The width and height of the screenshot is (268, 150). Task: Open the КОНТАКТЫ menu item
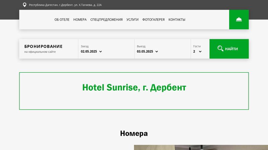(x=177, y=20)
